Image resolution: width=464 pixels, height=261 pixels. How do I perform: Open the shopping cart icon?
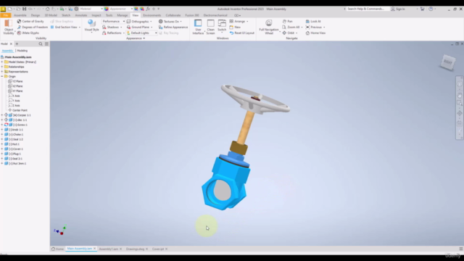pyautogui.click(x=422, y=9)
